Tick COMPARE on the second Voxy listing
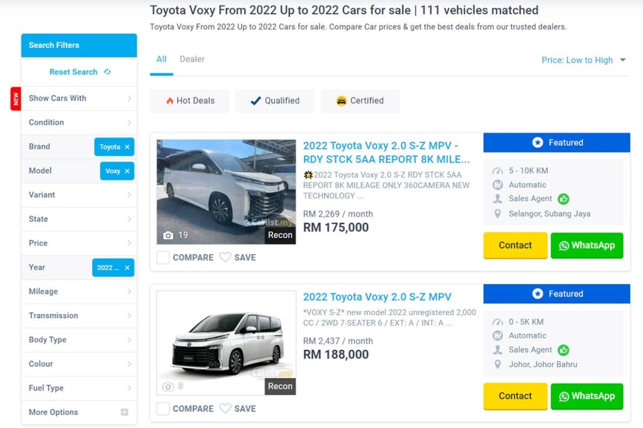This screenshot has width=643, height=428. (162, 409)
